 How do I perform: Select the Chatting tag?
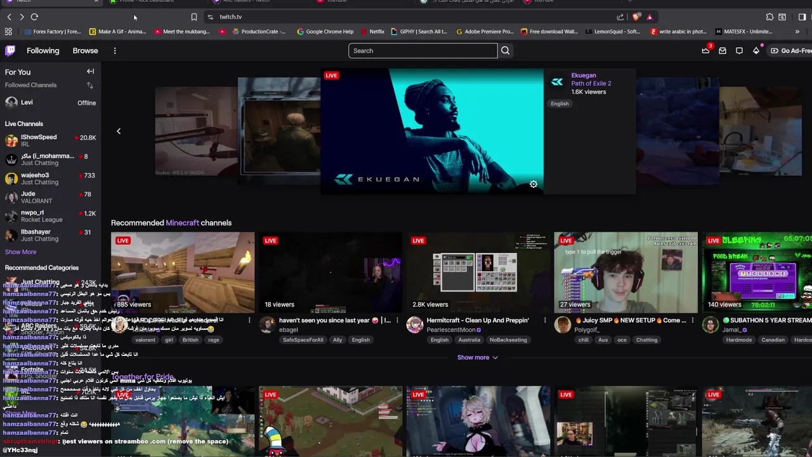click(x=646, y=340)
